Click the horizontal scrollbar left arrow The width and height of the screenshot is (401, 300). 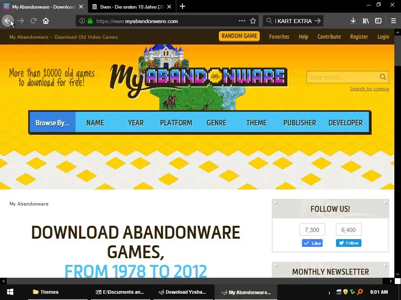[x=3, y=281]
